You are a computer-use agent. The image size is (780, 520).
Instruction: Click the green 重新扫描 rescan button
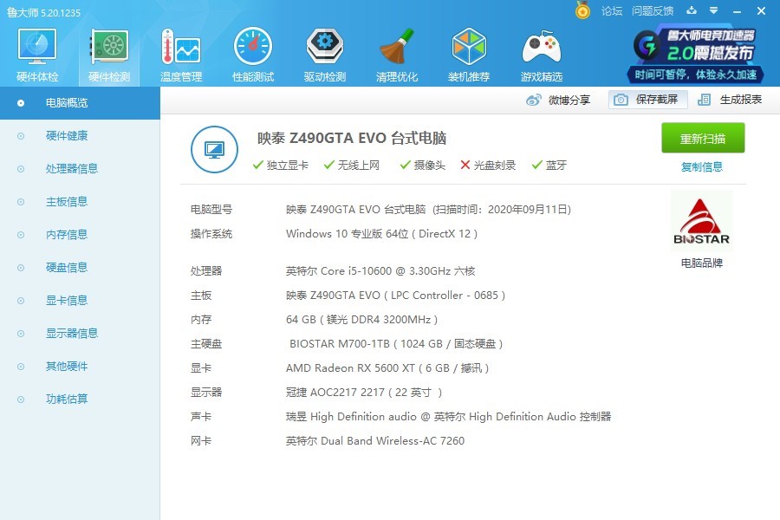(703, 138)
